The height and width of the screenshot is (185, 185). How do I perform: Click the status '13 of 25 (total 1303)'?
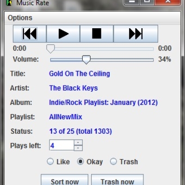[80, 131]
